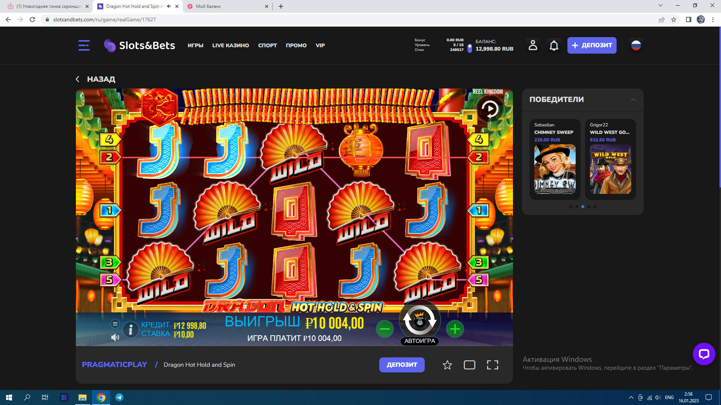
Task: Mute the Dragon Hot tab audio
Action: pos(169,6)
